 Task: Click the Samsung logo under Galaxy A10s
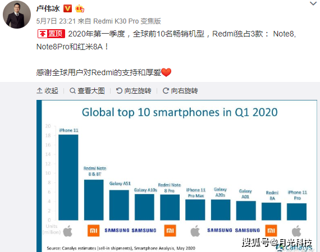(144, 230)
